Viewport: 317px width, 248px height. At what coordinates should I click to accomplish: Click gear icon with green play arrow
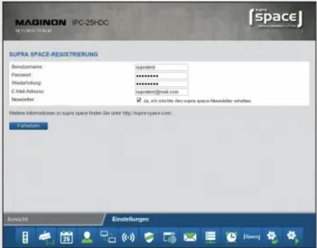tap(293, 237)
